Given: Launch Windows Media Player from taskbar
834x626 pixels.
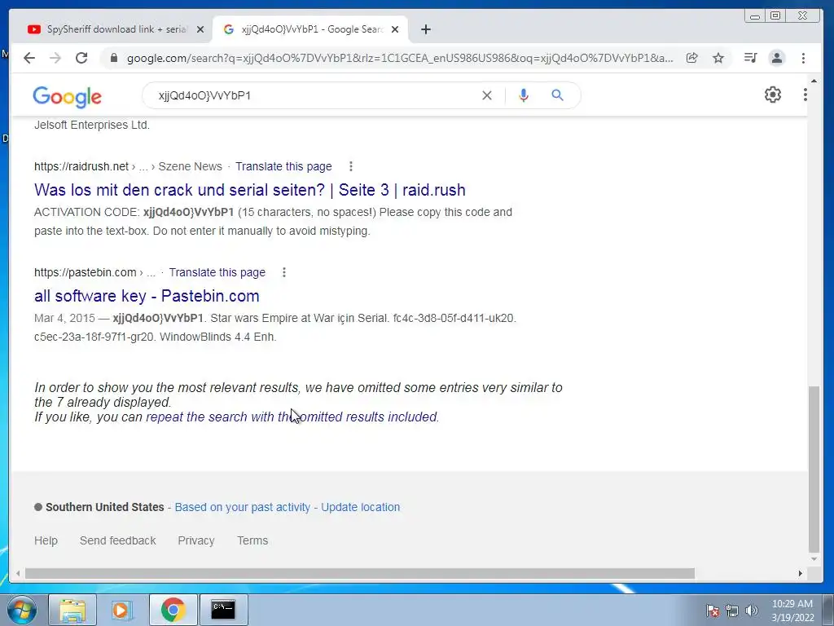Looking at the screenshot, I should point(122,610).
